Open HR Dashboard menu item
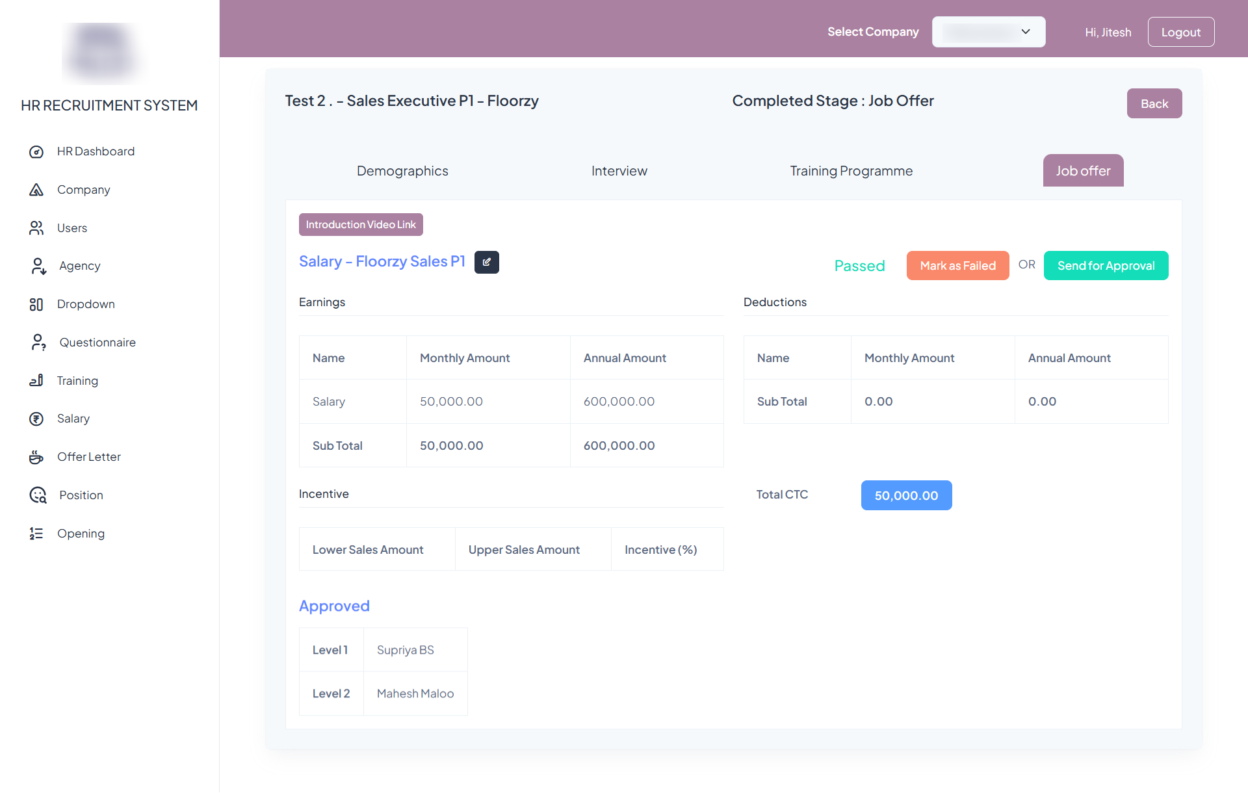1248x793 pixels. point(96,151)
